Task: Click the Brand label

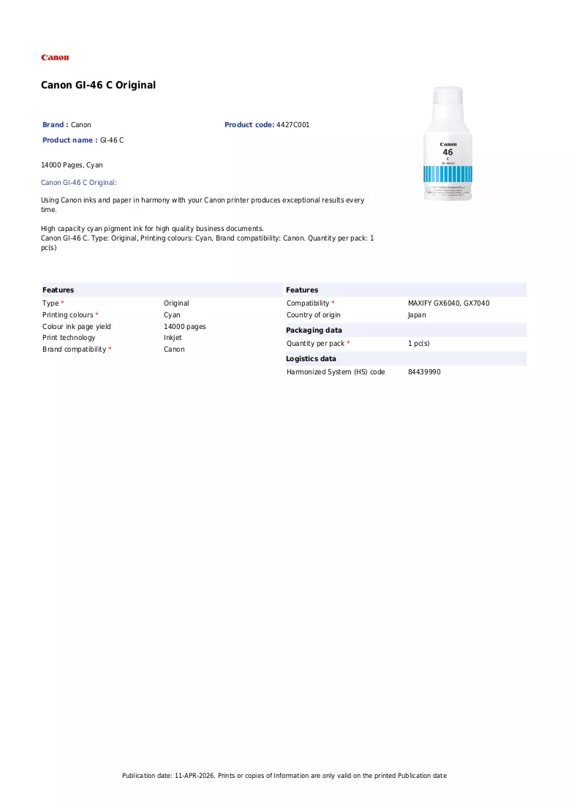Action: pos(56,125)
